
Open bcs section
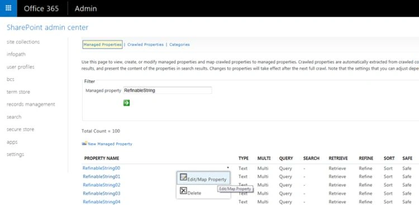(x=11, y=79)
